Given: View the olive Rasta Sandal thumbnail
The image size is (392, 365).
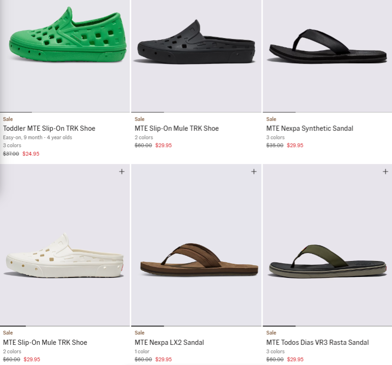Looking at the screenshot, I should point(327,262).
